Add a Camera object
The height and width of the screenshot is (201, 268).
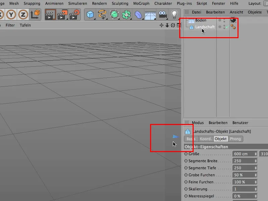162,14
